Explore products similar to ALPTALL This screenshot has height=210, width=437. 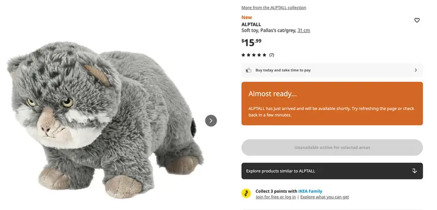click(x=332, y=171)
